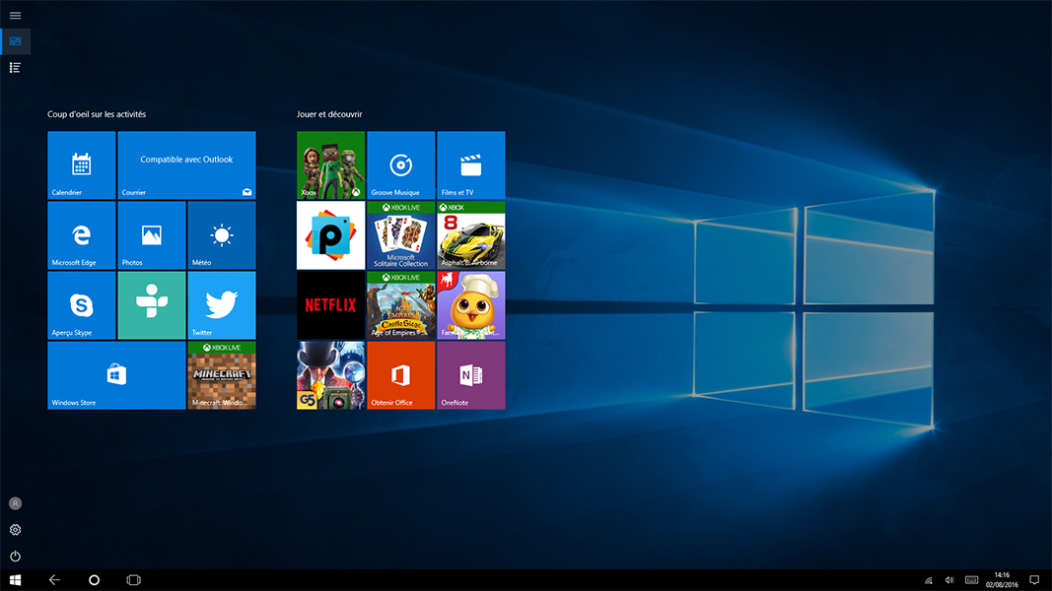Image resolution: width=1052 pixels, height=591 pixels.
Task: Open the Xbox tile
Action: pyautogui.click(x=330, y=164)
